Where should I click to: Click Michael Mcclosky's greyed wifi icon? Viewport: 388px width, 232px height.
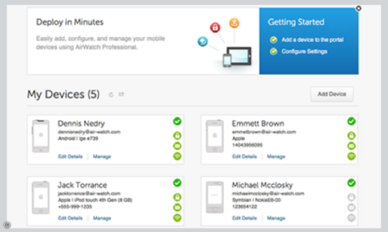351,218
